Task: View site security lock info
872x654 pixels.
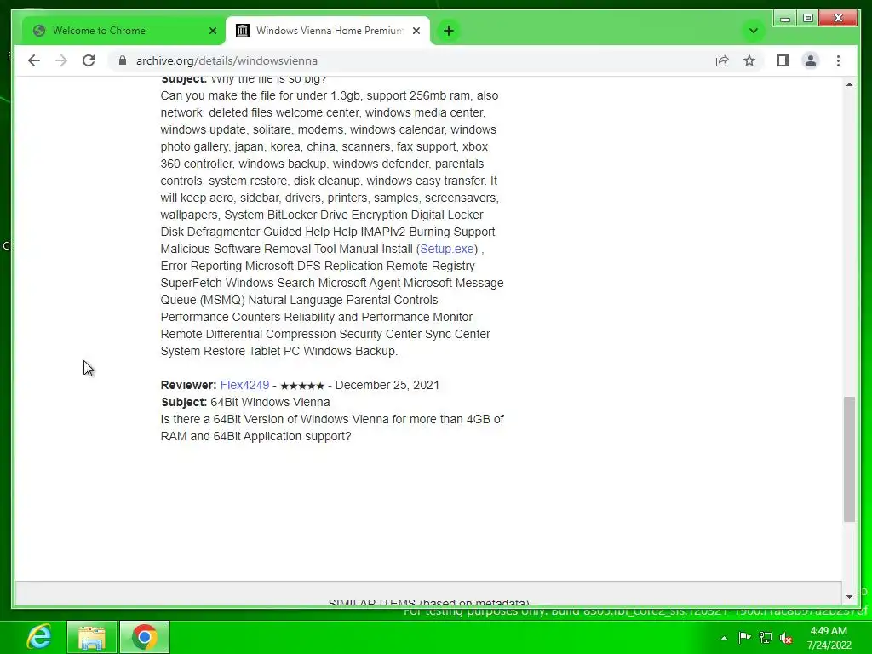Action: coord(123,60)
